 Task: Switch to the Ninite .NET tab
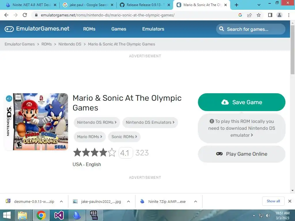(31, 5)
